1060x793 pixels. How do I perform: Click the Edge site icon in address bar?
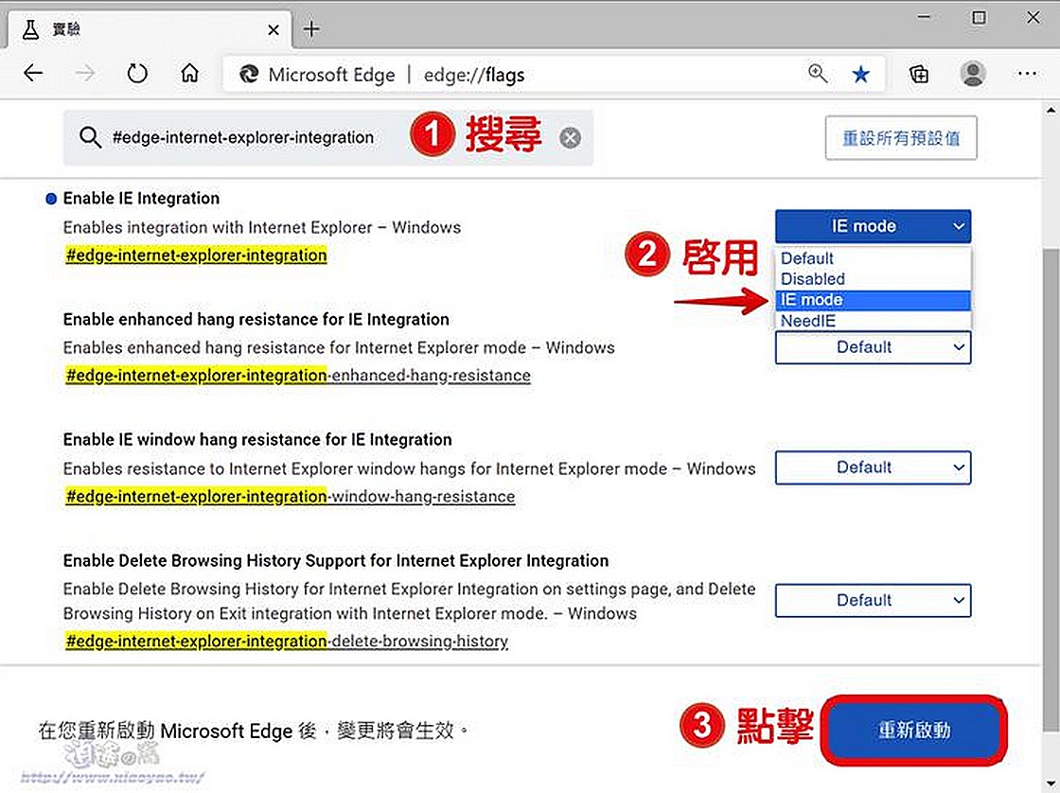248,73
